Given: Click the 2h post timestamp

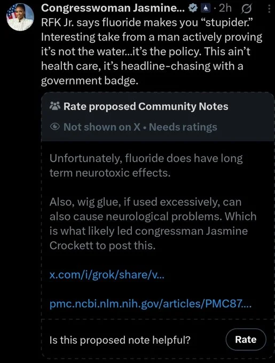Looking at the screenshot, I should [225, 9].
